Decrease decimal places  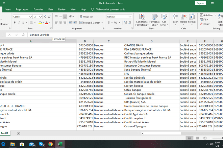tap(130, 23)
